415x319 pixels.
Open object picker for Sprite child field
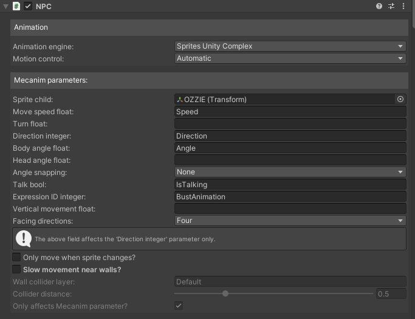[x=400, y=99]
